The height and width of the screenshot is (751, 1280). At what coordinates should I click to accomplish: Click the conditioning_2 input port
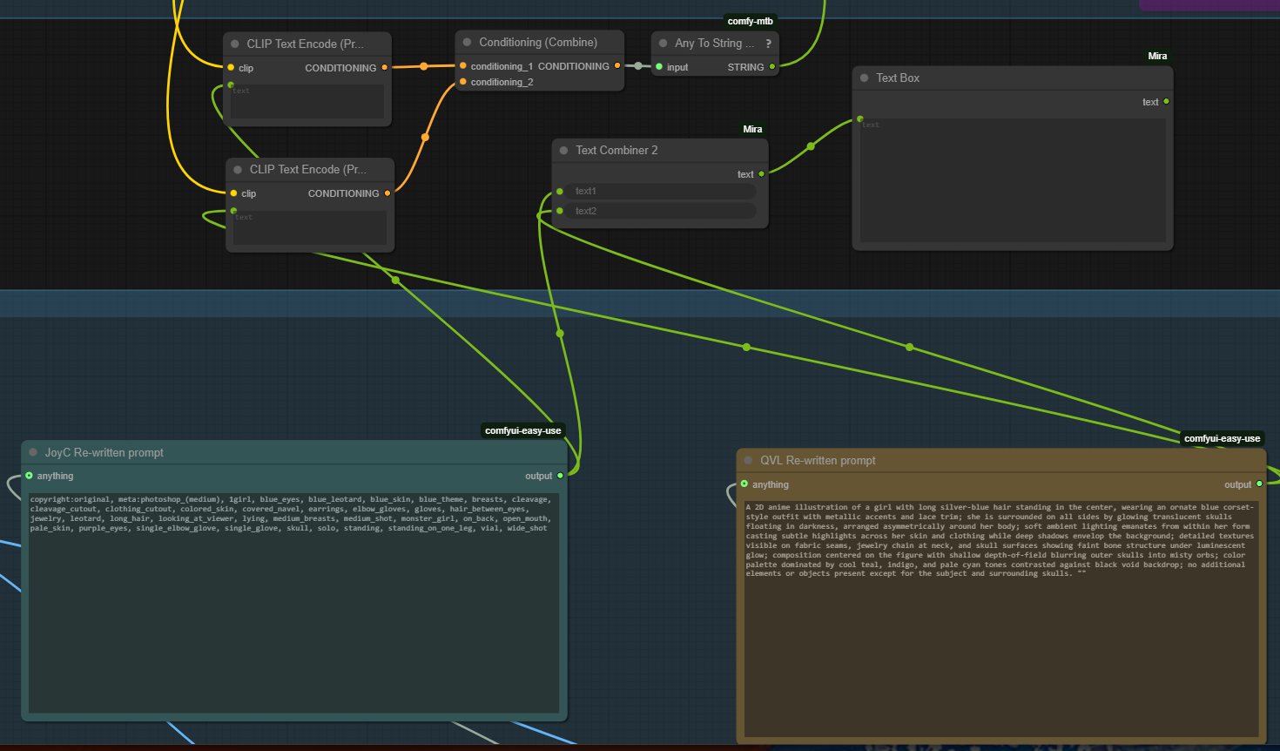click(463, 82)
